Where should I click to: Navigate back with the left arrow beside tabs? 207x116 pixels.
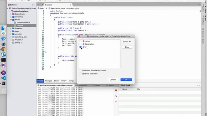coord(38,5)
